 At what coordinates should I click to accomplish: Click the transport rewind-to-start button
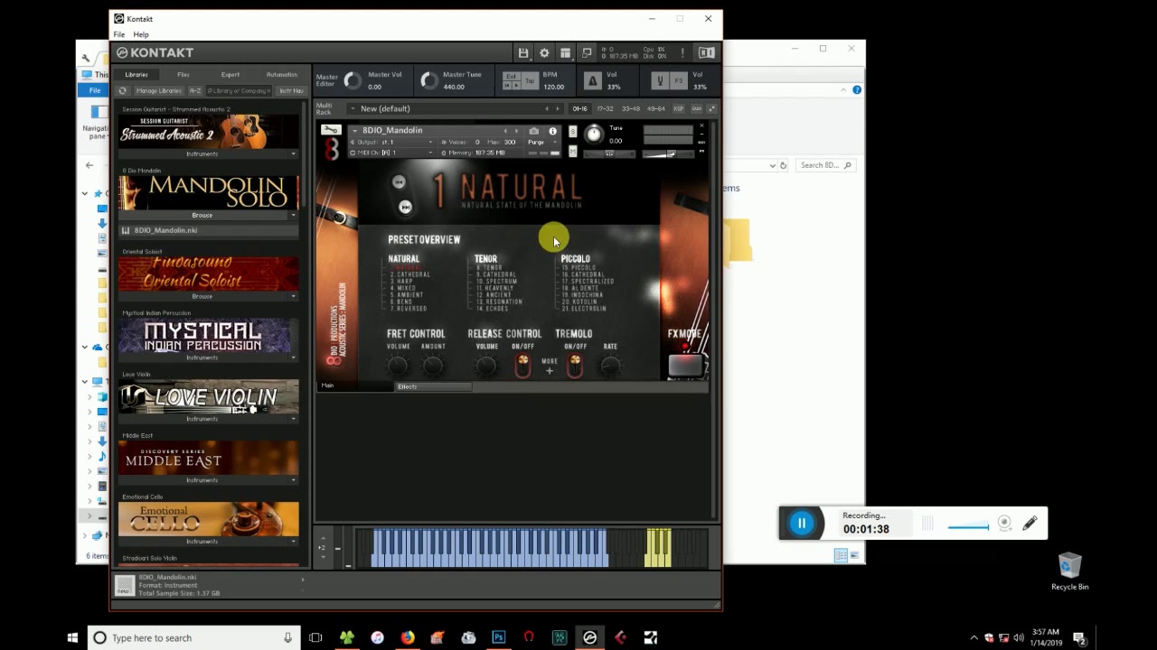tap(507, 85)
